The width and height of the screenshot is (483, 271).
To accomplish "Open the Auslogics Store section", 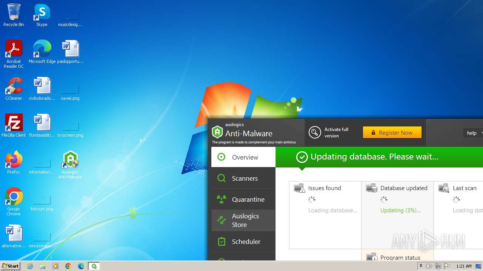I will click(x=243, y=220).
